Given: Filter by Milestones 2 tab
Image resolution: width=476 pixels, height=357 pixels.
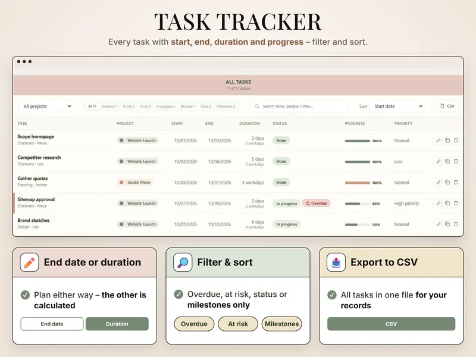Looking at the screenshot, I should pyautogui.click(x=226, y=107).
